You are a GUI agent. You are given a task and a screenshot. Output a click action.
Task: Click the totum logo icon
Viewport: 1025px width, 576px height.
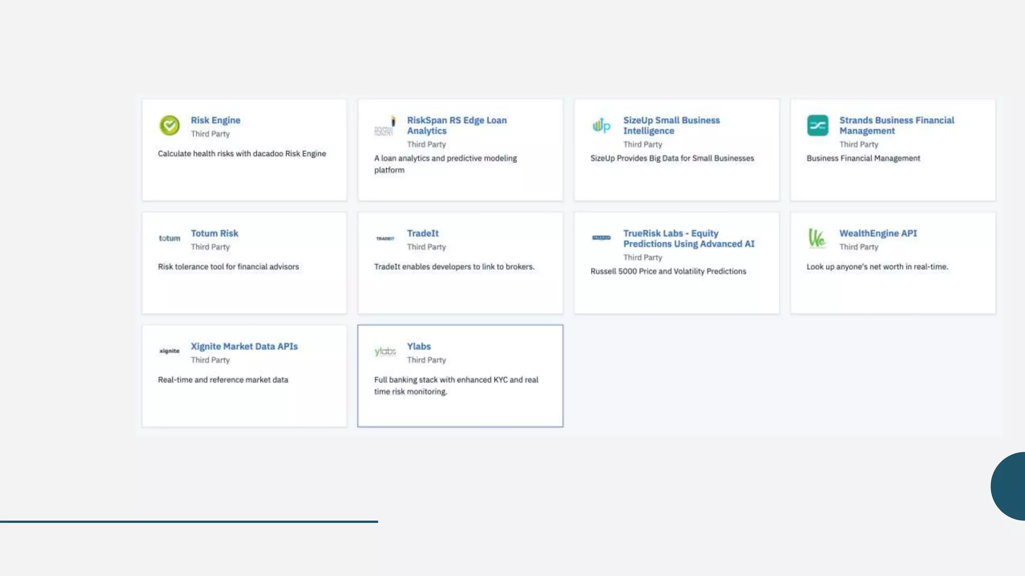pos(169,238)
